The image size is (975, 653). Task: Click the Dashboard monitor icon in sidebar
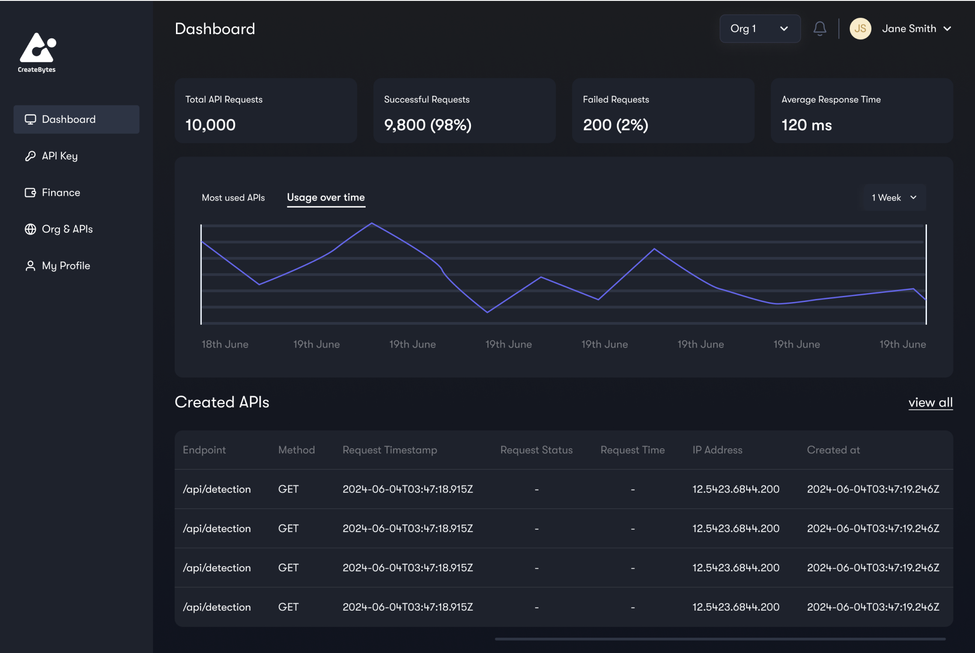[30, 119]
